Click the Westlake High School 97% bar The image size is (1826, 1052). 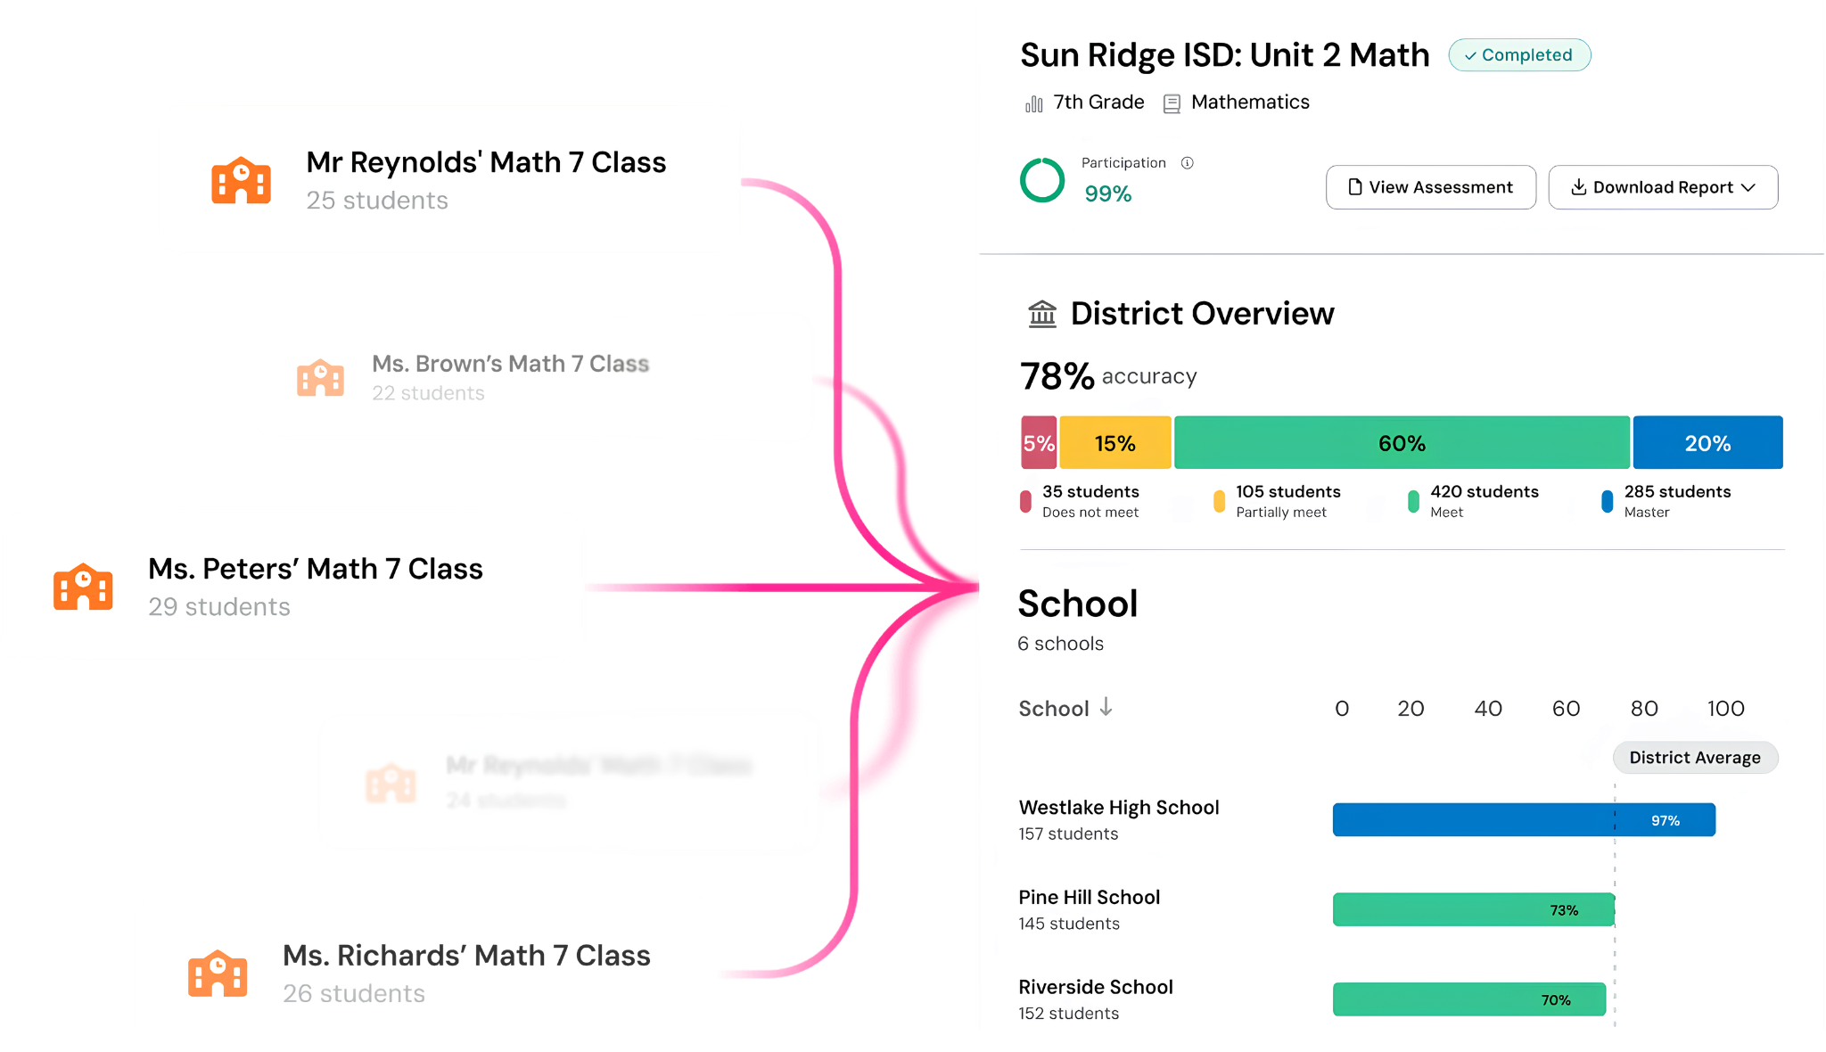(x=1524, y=819)
